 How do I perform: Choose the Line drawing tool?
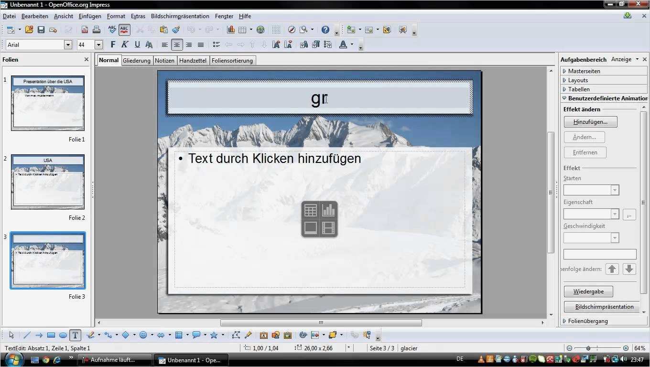pos(27,335)
